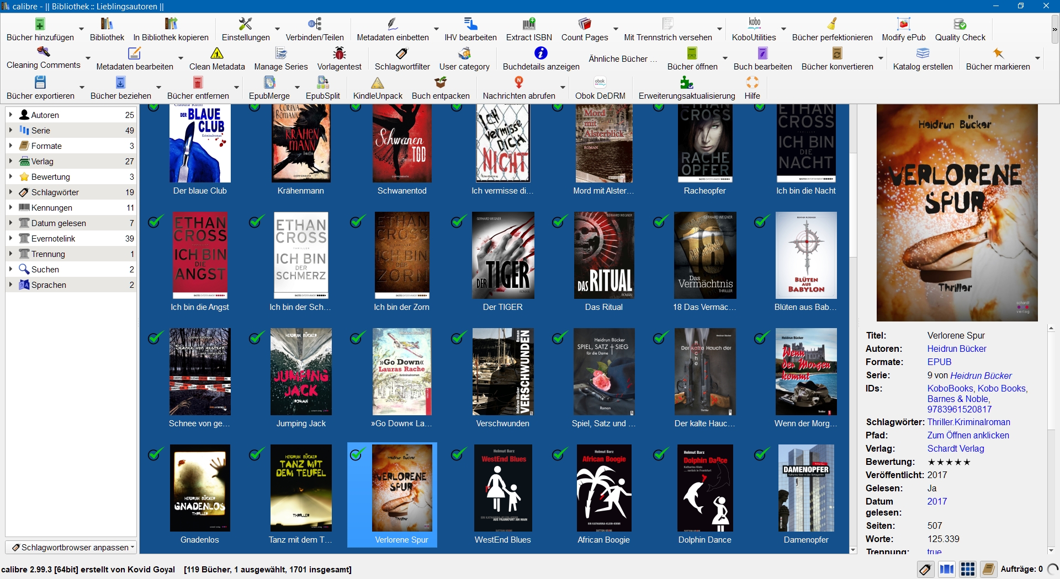Toggle cover grid view in status bar

[967, 569]
